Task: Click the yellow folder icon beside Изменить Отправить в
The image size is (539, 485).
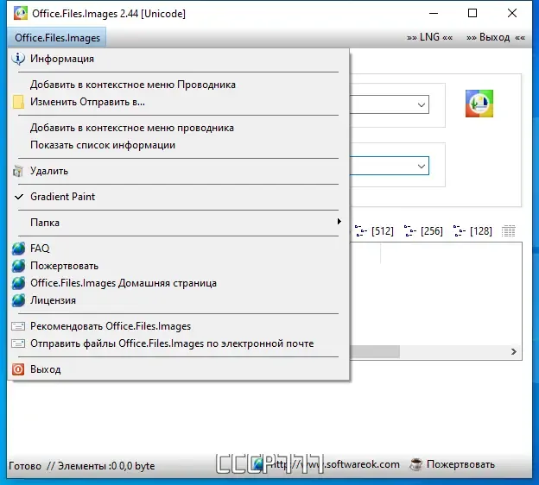Action: pos(18,102)
